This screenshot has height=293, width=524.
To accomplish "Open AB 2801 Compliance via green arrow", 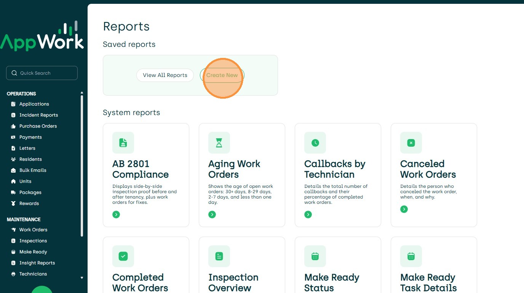I will coord(116,215).
